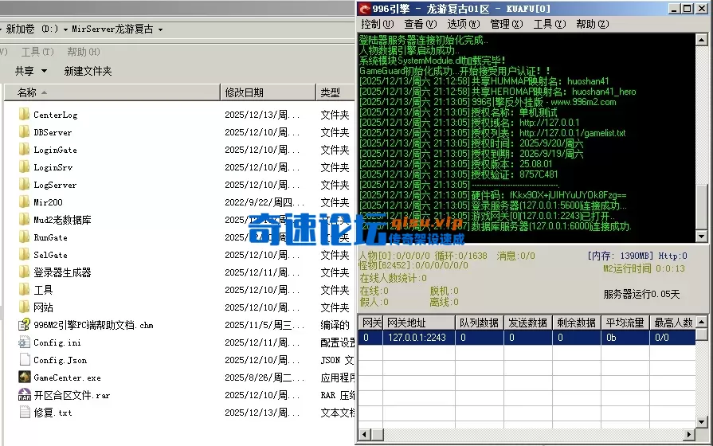Viewport: 713px width, 446px height.
Task: Open Explorer's 帮助(H) menu
Action: pyautogui.click(x=84, y=52)
